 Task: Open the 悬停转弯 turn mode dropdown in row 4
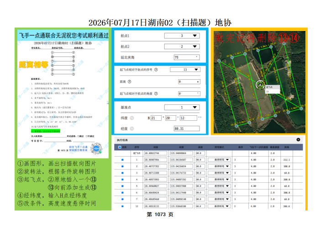pos(220,180)
